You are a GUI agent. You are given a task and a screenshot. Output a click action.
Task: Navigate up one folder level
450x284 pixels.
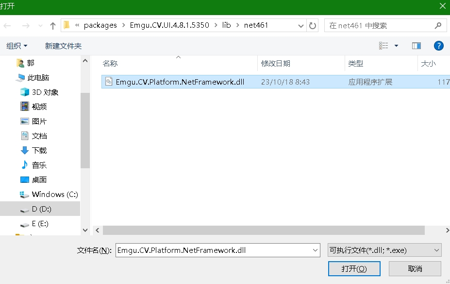tap(52, 25)
